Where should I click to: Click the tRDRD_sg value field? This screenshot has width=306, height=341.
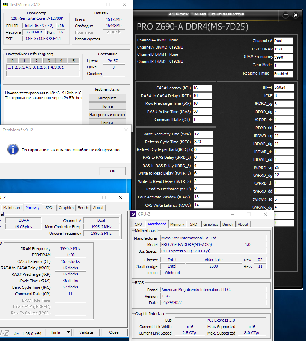pos(284,104)
